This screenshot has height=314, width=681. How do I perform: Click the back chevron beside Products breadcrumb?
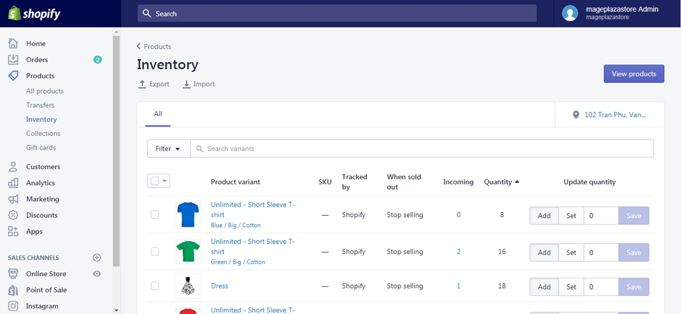pyautogui.click(x=139, y=47)
